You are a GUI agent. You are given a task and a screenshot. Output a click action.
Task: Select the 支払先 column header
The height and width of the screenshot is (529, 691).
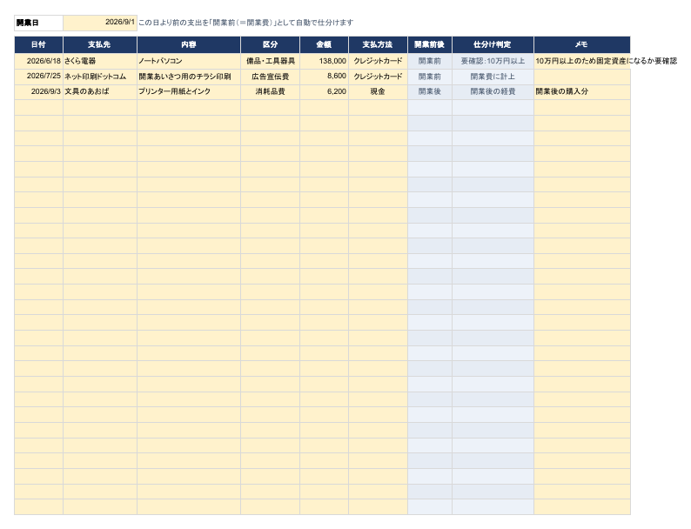coord(100,45)
